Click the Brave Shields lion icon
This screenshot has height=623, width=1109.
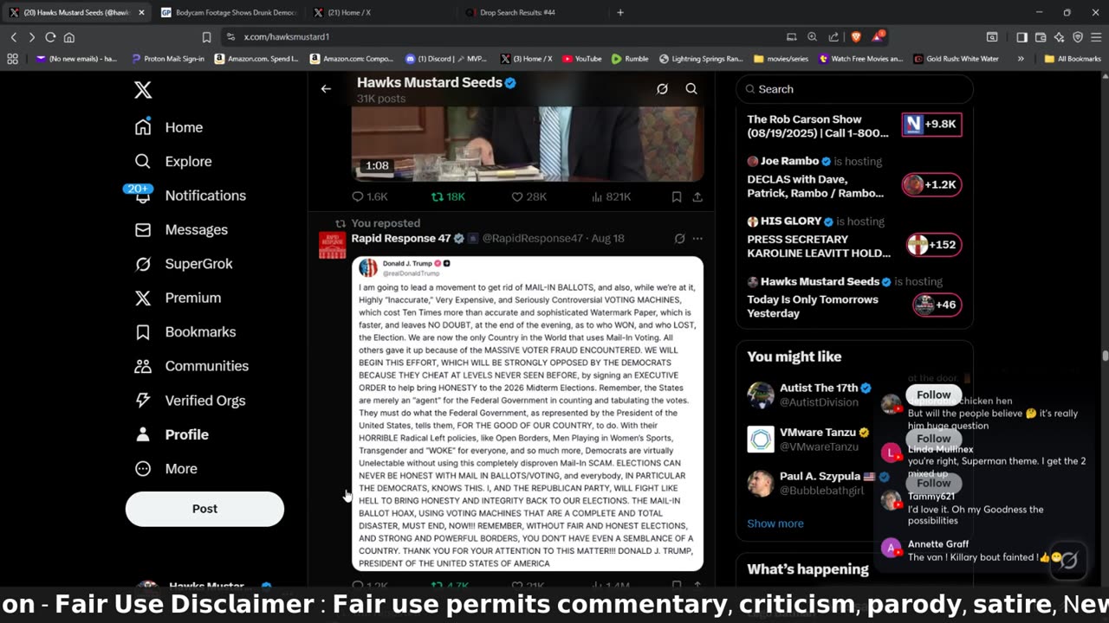click(856, 37)
